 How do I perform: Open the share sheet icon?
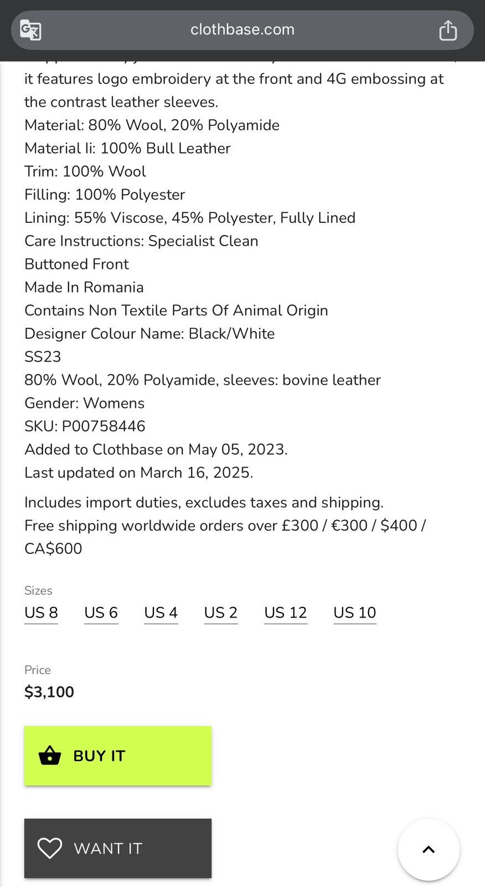[x=448, y=30]
